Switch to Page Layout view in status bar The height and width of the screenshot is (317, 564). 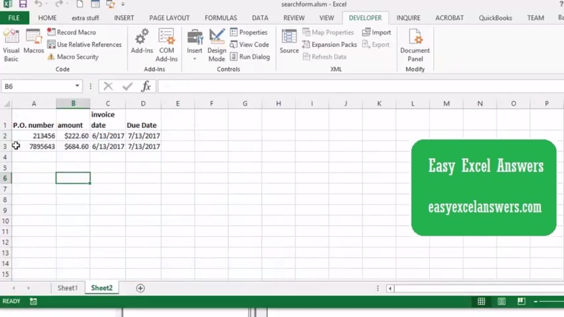pyautogui.click(x=501, y=302)
